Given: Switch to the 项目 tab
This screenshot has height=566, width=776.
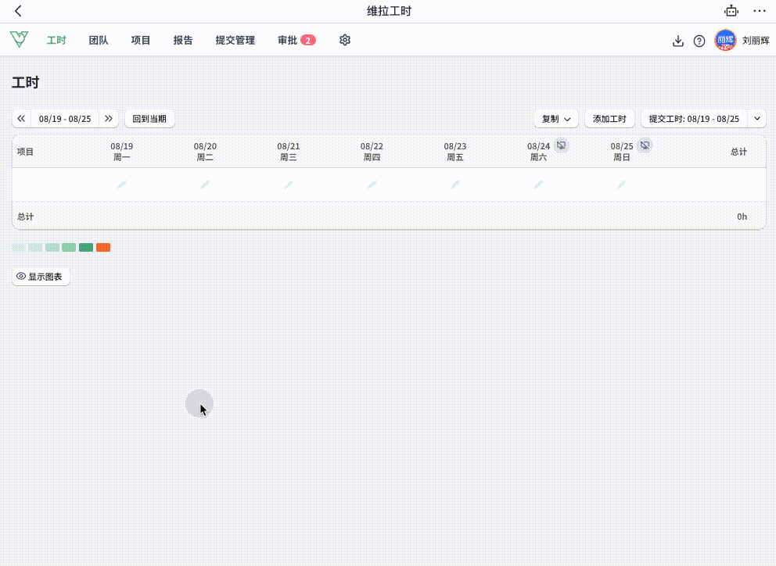Looking at the screenshot, I should click(141, 40).
